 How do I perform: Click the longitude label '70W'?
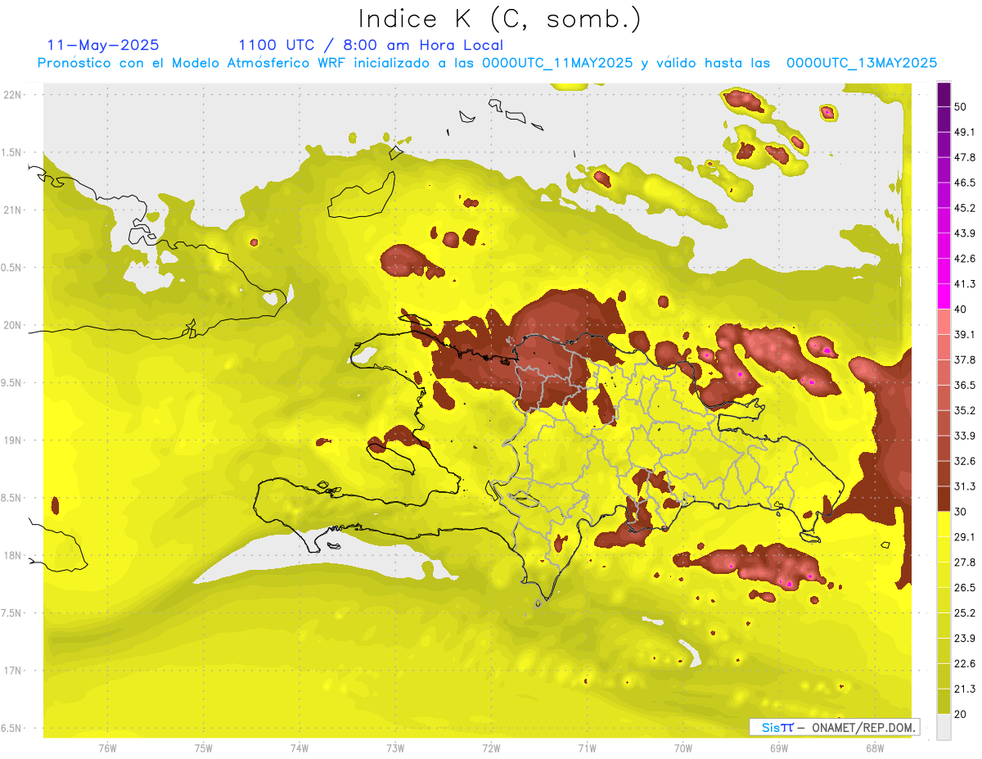click(682, 748)
